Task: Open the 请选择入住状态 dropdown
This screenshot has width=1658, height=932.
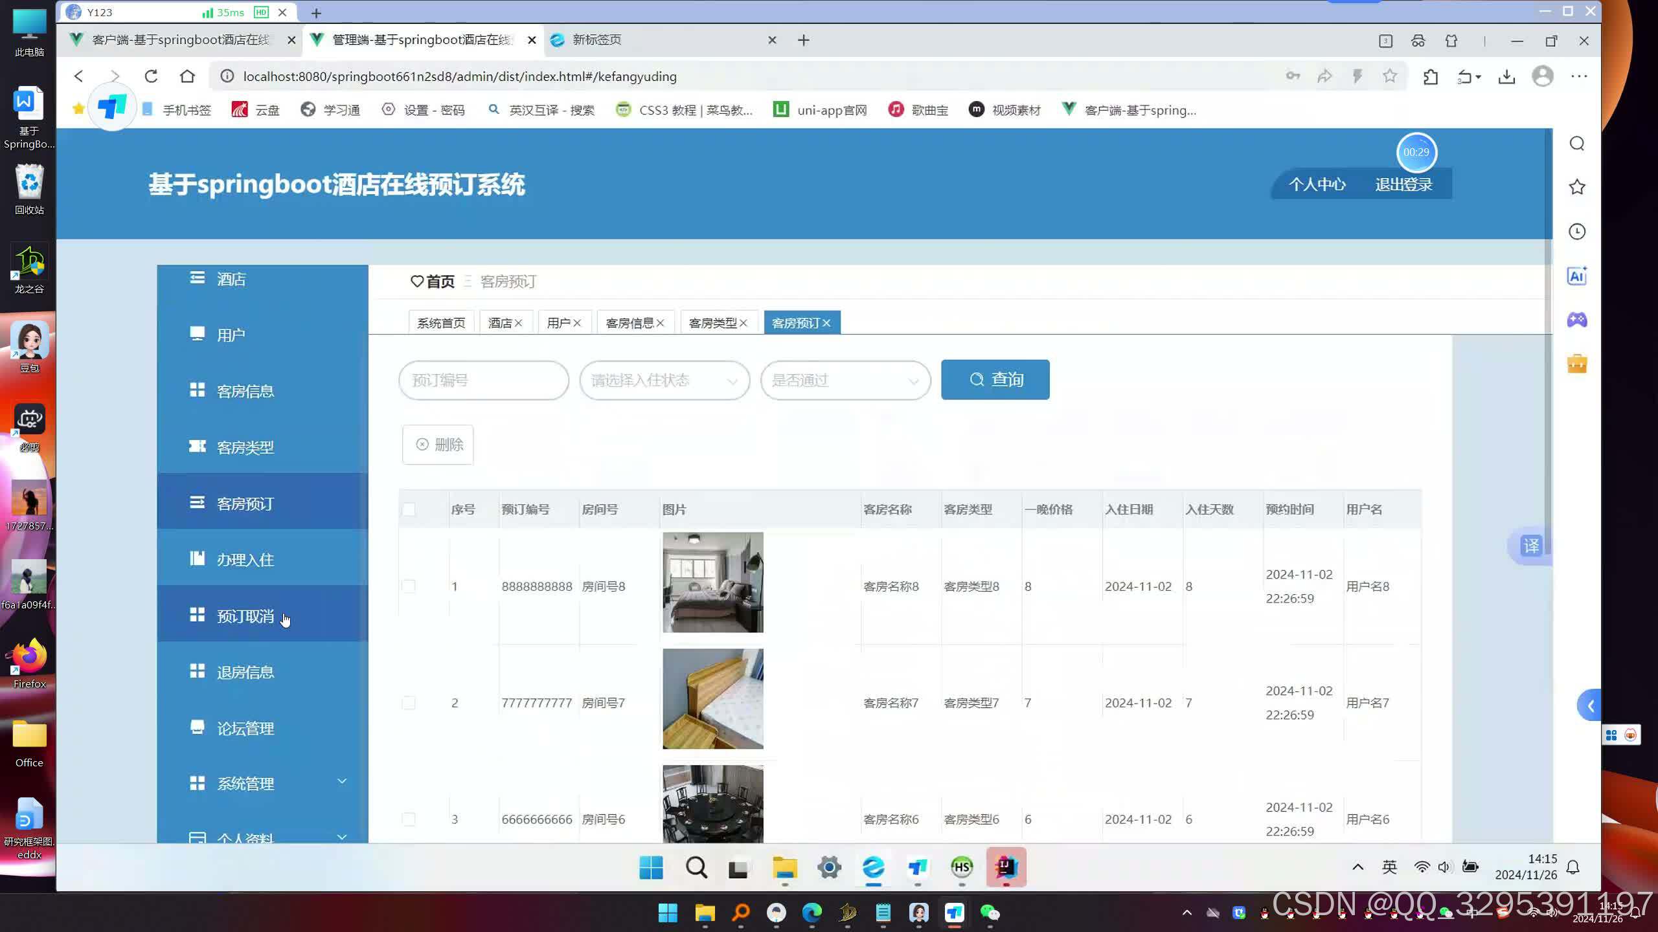Action: [664, 381]
